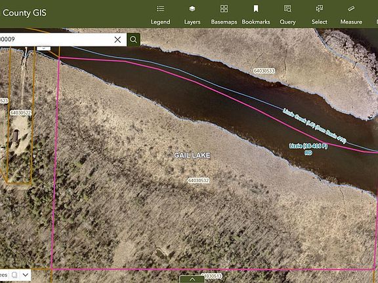The height and width of the screenshot is (283, 378).
Task: Click the County GIS title
Action: (x=24, y=12)
